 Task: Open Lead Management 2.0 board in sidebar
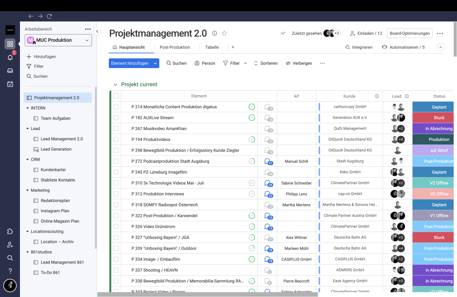62,139
